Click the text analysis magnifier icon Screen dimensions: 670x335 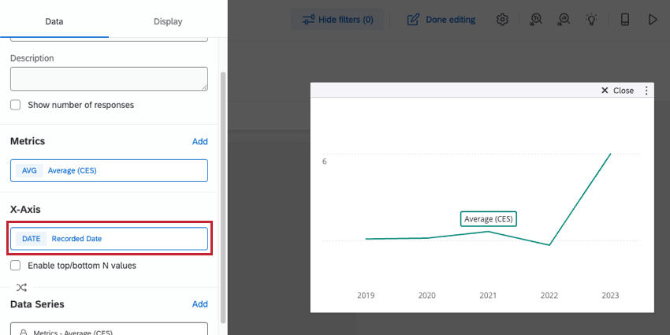535,20
